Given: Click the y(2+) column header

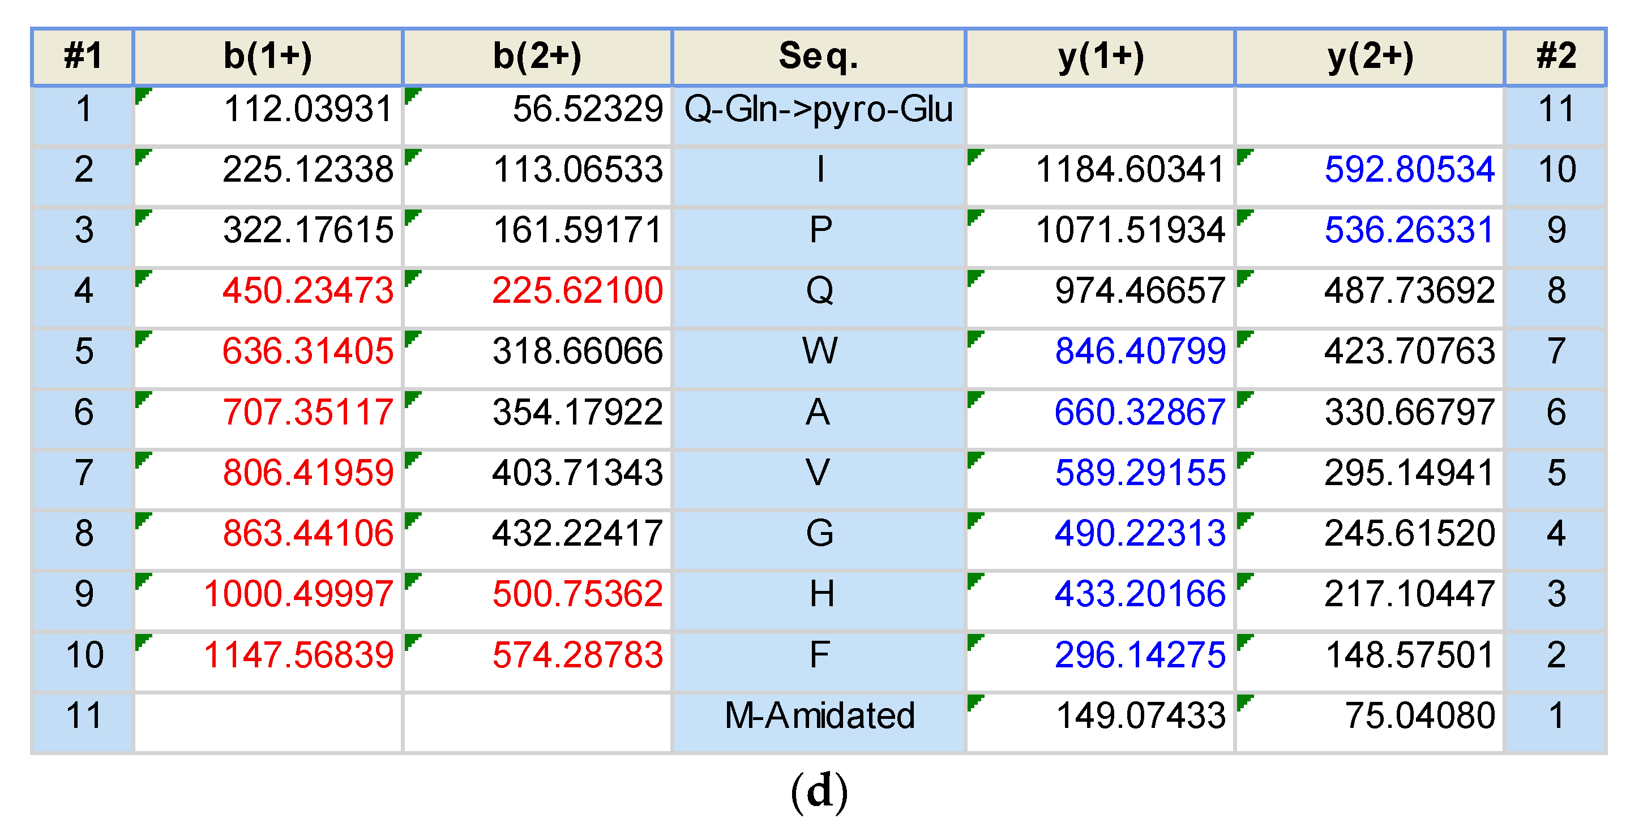Looking at the screenshot, I should 1370,56.
